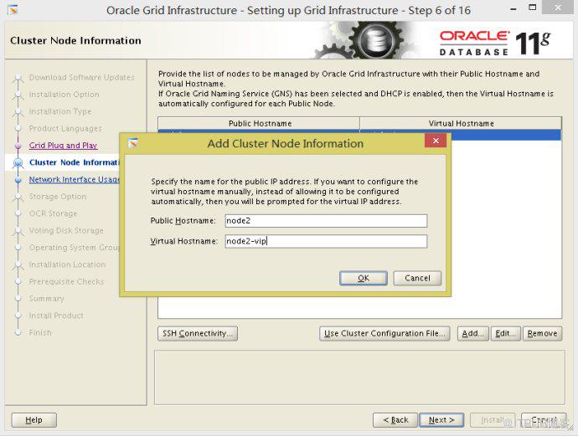This screenshot has width=578, height=436.
Task: Remove the selected cluster node
Action: click(542, 333)
